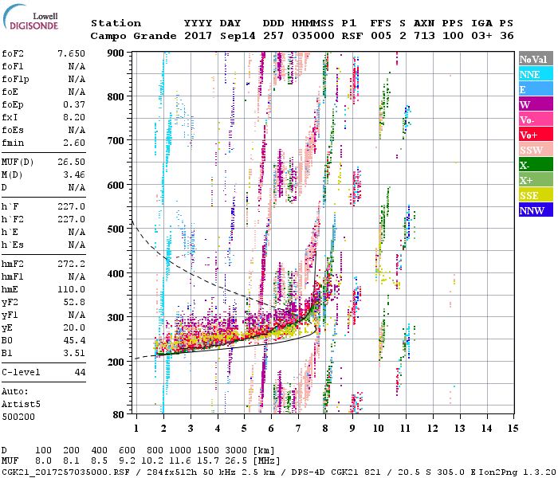Click the 500 km height axis label
The width and height of the screenshot is (558, 478).
[116, 229]
